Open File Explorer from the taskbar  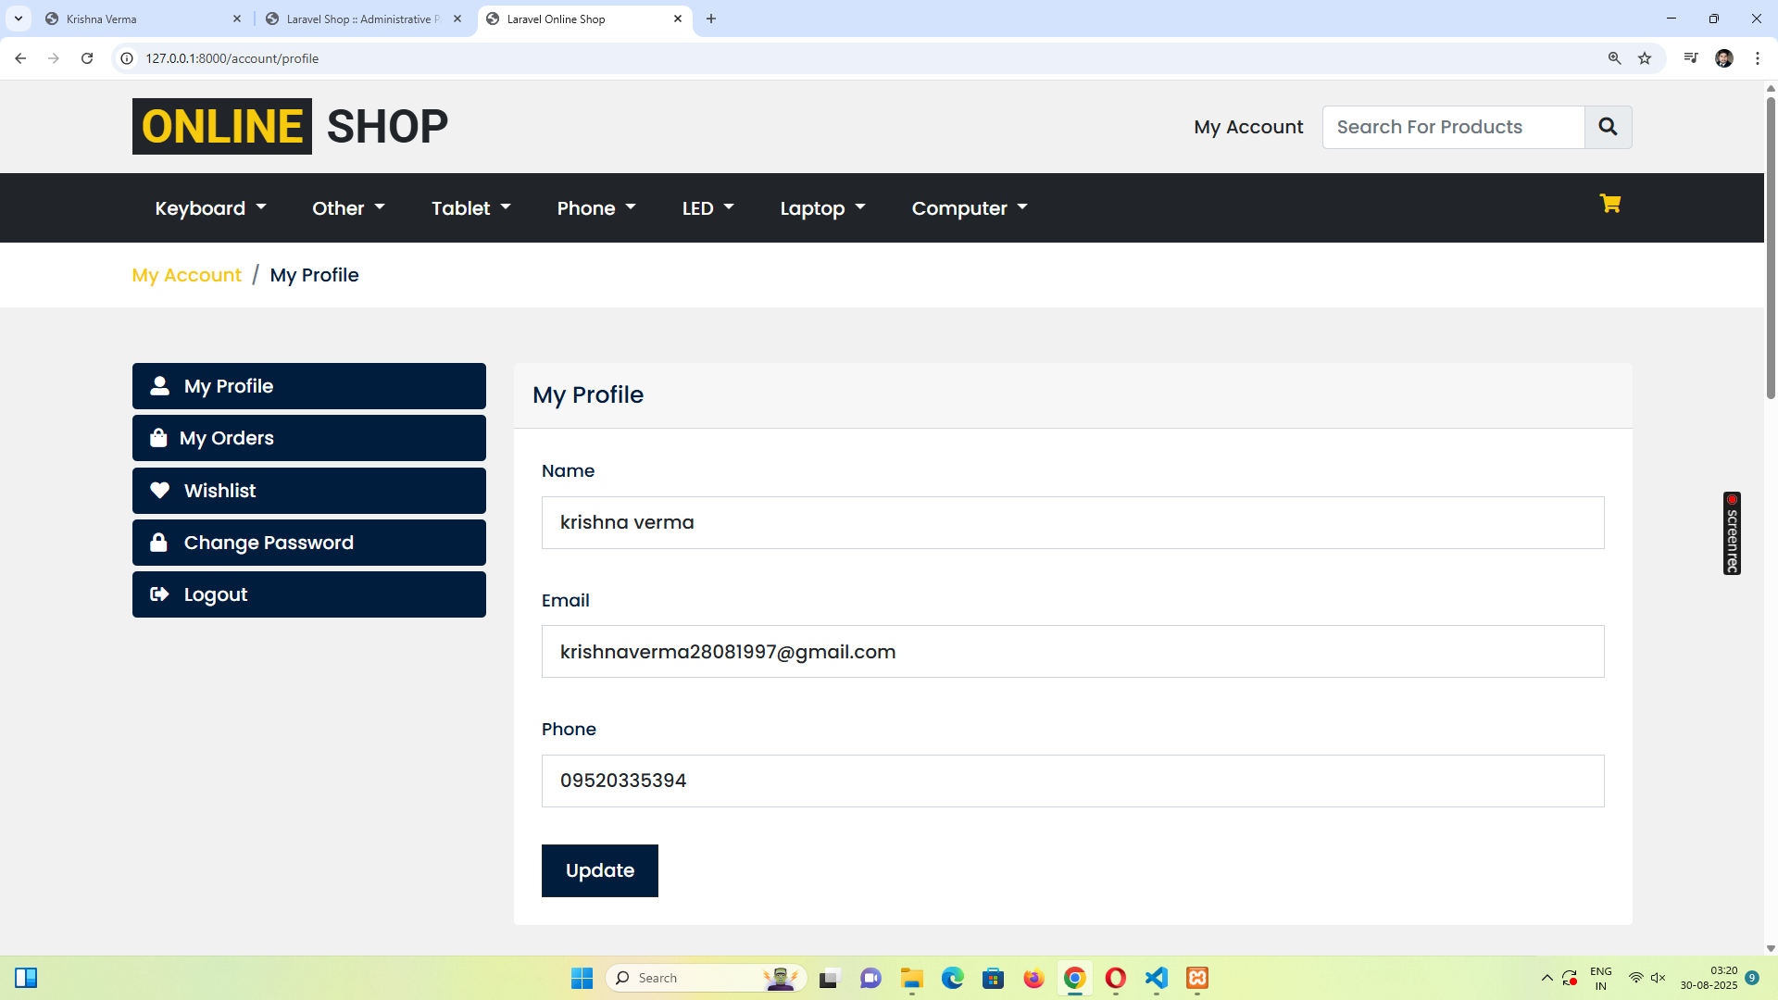pyautogui.click(x=912, y=978)
